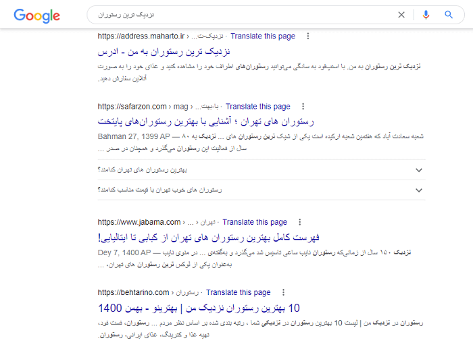The width and height of the screenshot is (473, 349).
Task: Start voice search with the microphone icon
Action: (426, 15)
